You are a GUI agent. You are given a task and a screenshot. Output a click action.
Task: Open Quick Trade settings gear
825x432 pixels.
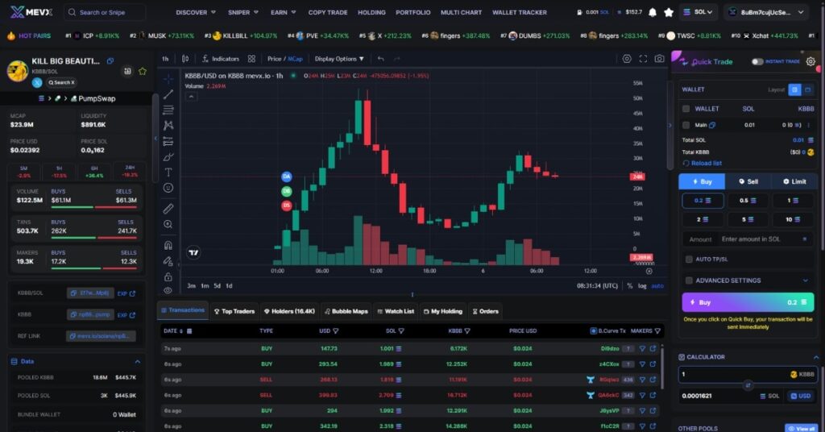[x=810, y=61]
